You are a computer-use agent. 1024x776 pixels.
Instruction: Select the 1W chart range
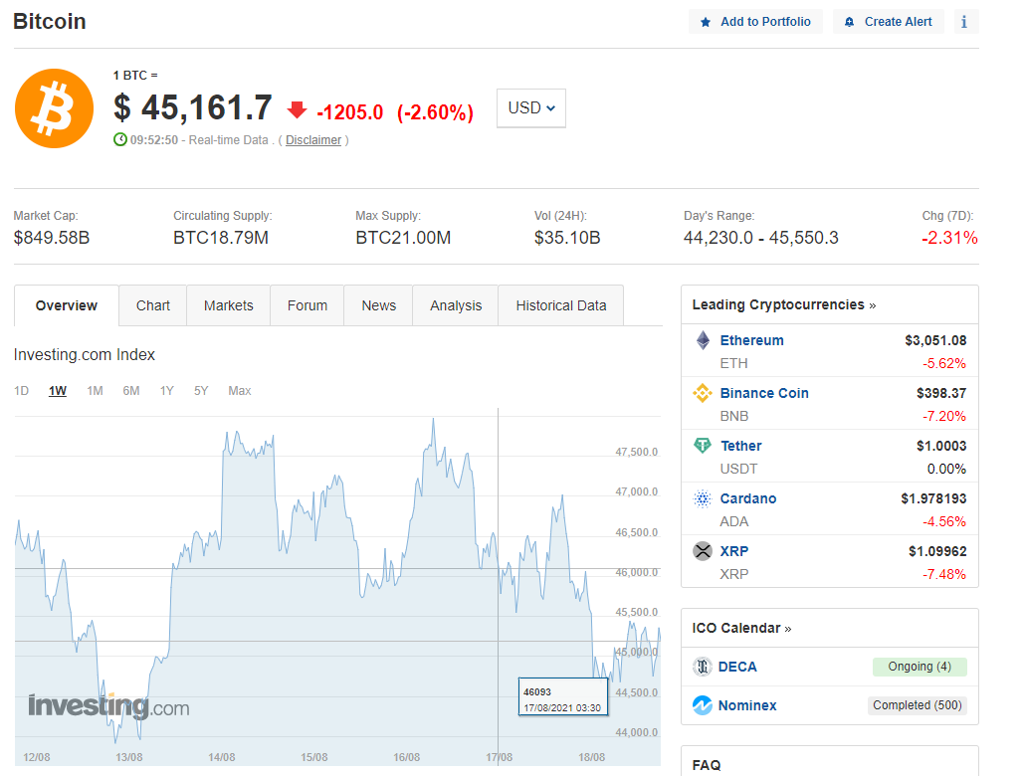58,391
